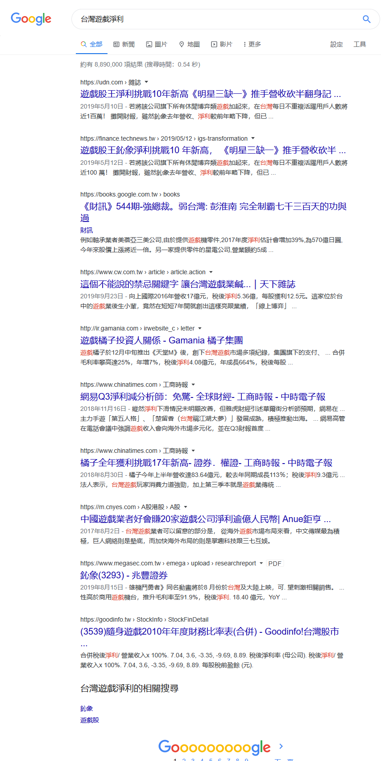Click the https://udn.com › 雜誌 breadcrumb
Viewport: 381px width, 761px height.
point(111,82)
